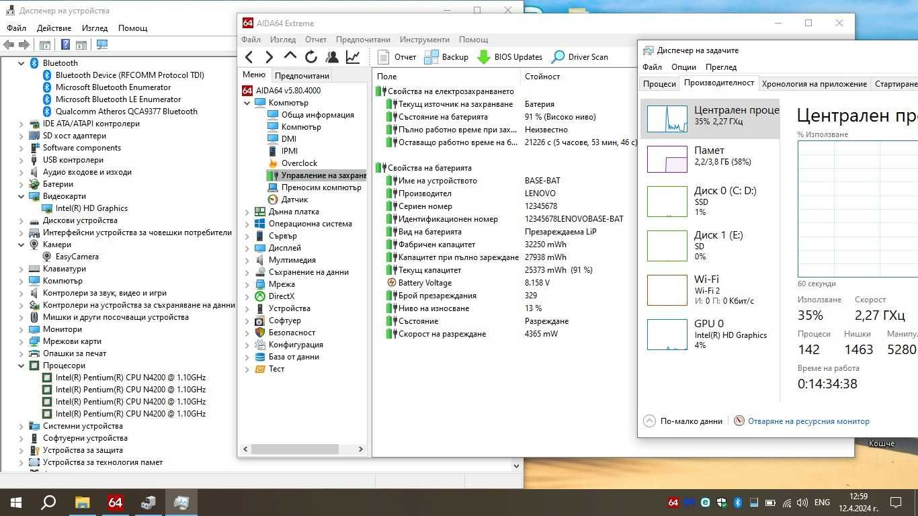Select Qualcomm Atheros QCA9377 Bluetooth
This screenshot has width=918, height=516.
click(126, 112)
